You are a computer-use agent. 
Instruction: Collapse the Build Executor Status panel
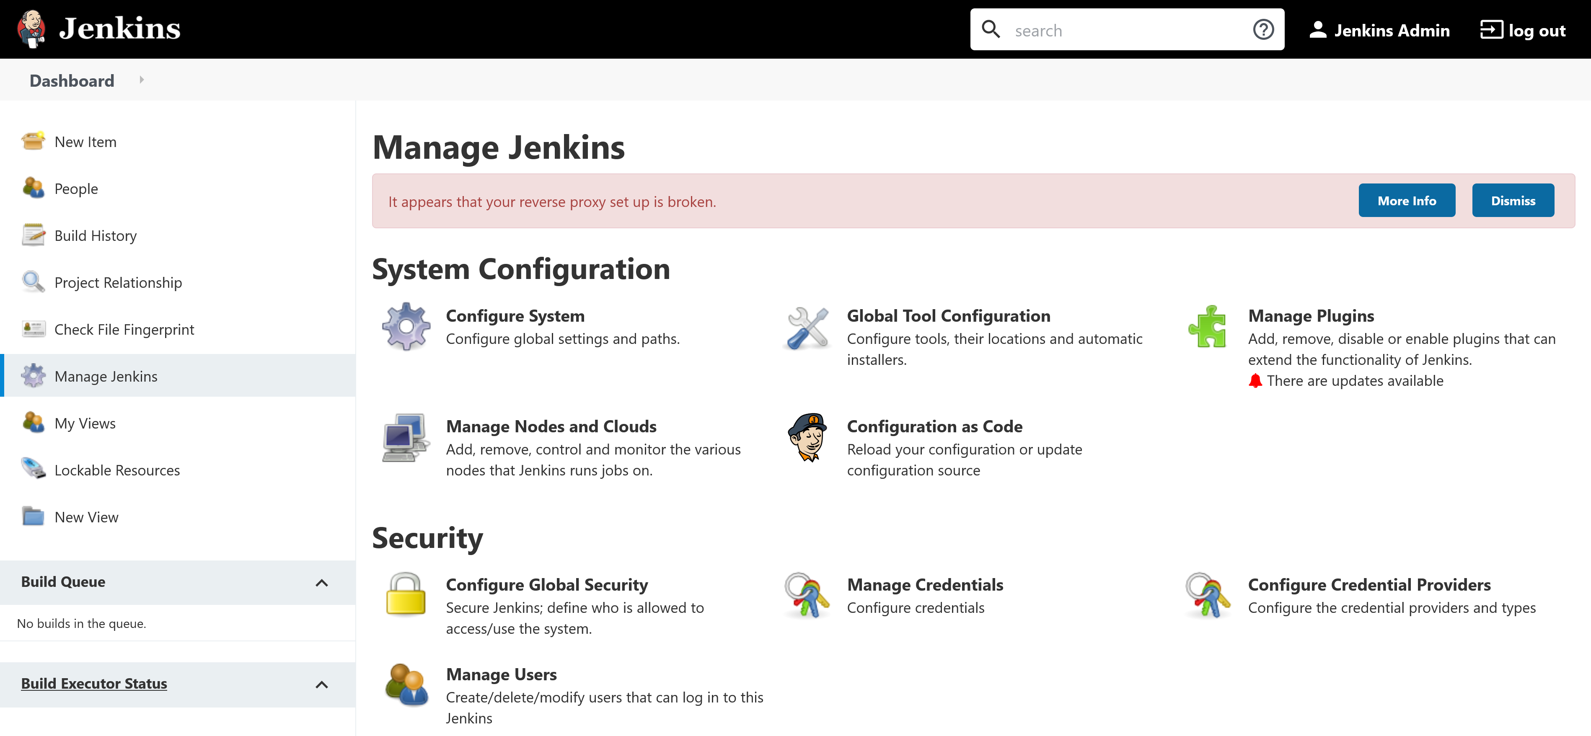322,682
